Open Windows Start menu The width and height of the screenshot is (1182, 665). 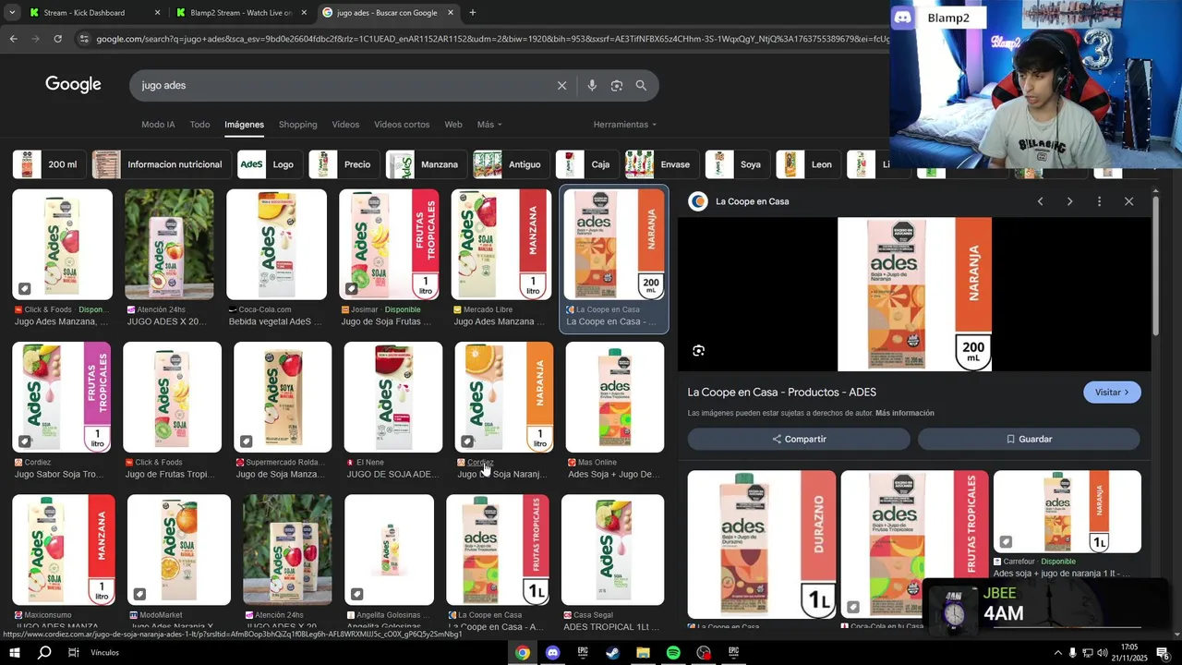coord(15,653)
